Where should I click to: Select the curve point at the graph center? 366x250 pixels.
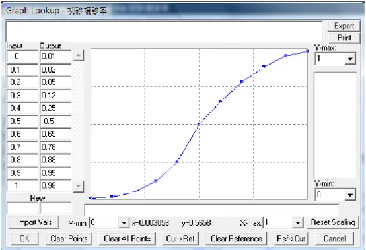[x=199, y=125]
